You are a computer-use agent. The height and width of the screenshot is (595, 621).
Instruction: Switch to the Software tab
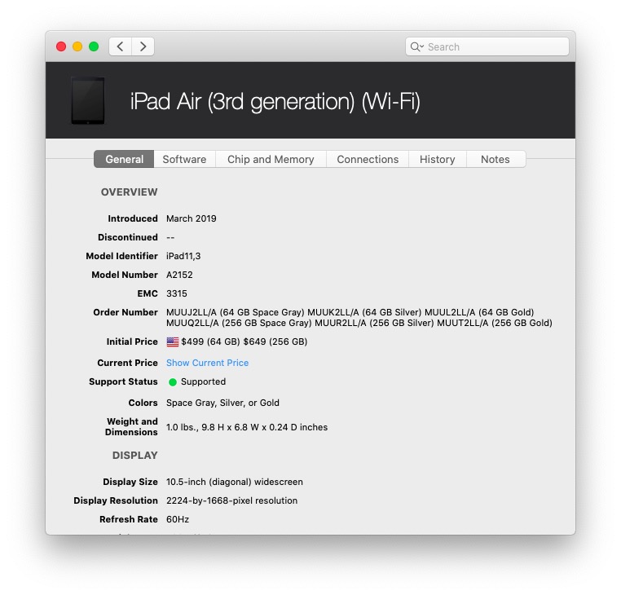(184, 159)
